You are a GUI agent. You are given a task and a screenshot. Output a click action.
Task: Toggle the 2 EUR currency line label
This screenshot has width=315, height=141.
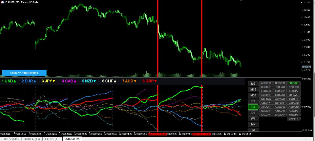(x=29, y=81)
